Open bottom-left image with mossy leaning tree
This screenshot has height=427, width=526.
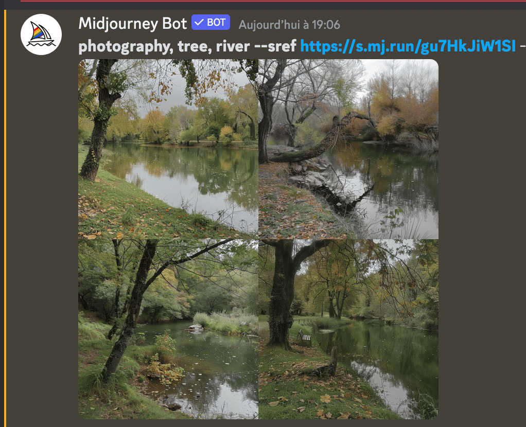pyautogui.click(x=168, y=329)
